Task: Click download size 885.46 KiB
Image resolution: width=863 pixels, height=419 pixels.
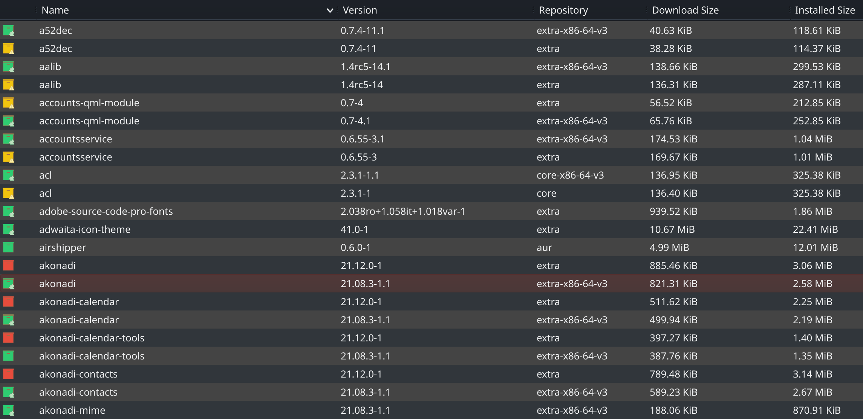Action: click(x=673, y=266)
